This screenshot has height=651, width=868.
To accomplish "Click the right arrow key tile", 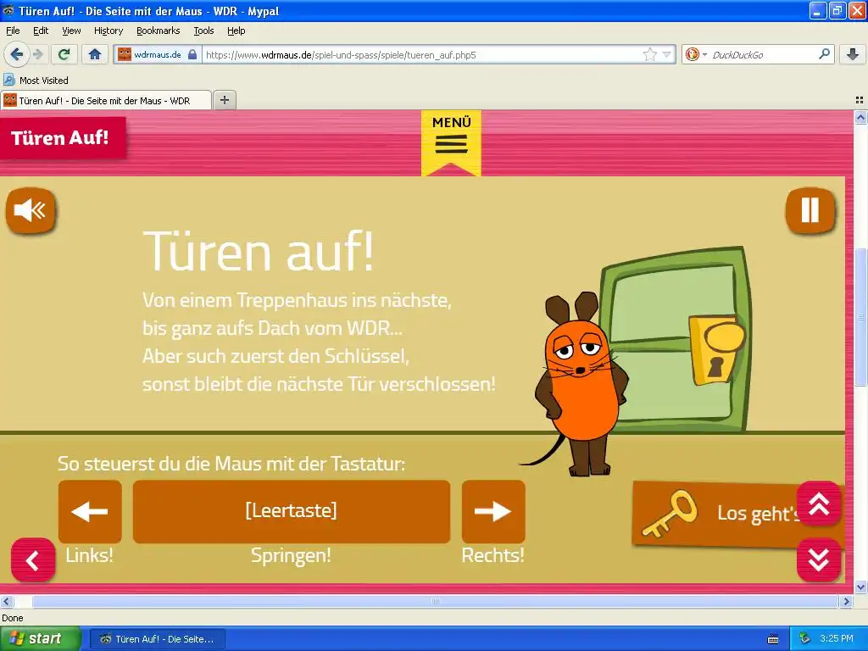I will coord(493,511).
